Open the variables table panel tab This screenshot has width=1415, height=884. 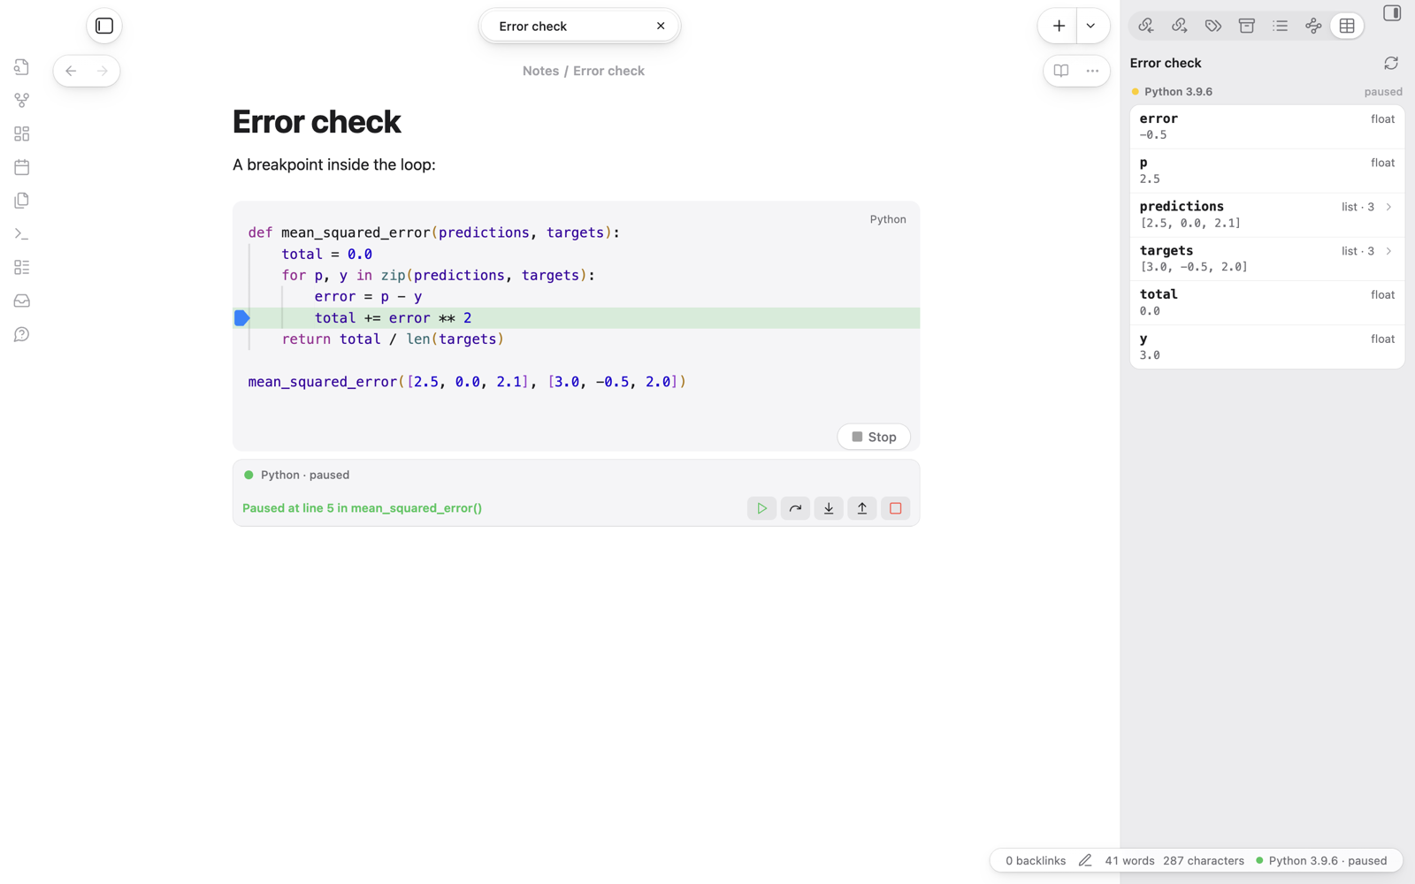click(1347, 26)
